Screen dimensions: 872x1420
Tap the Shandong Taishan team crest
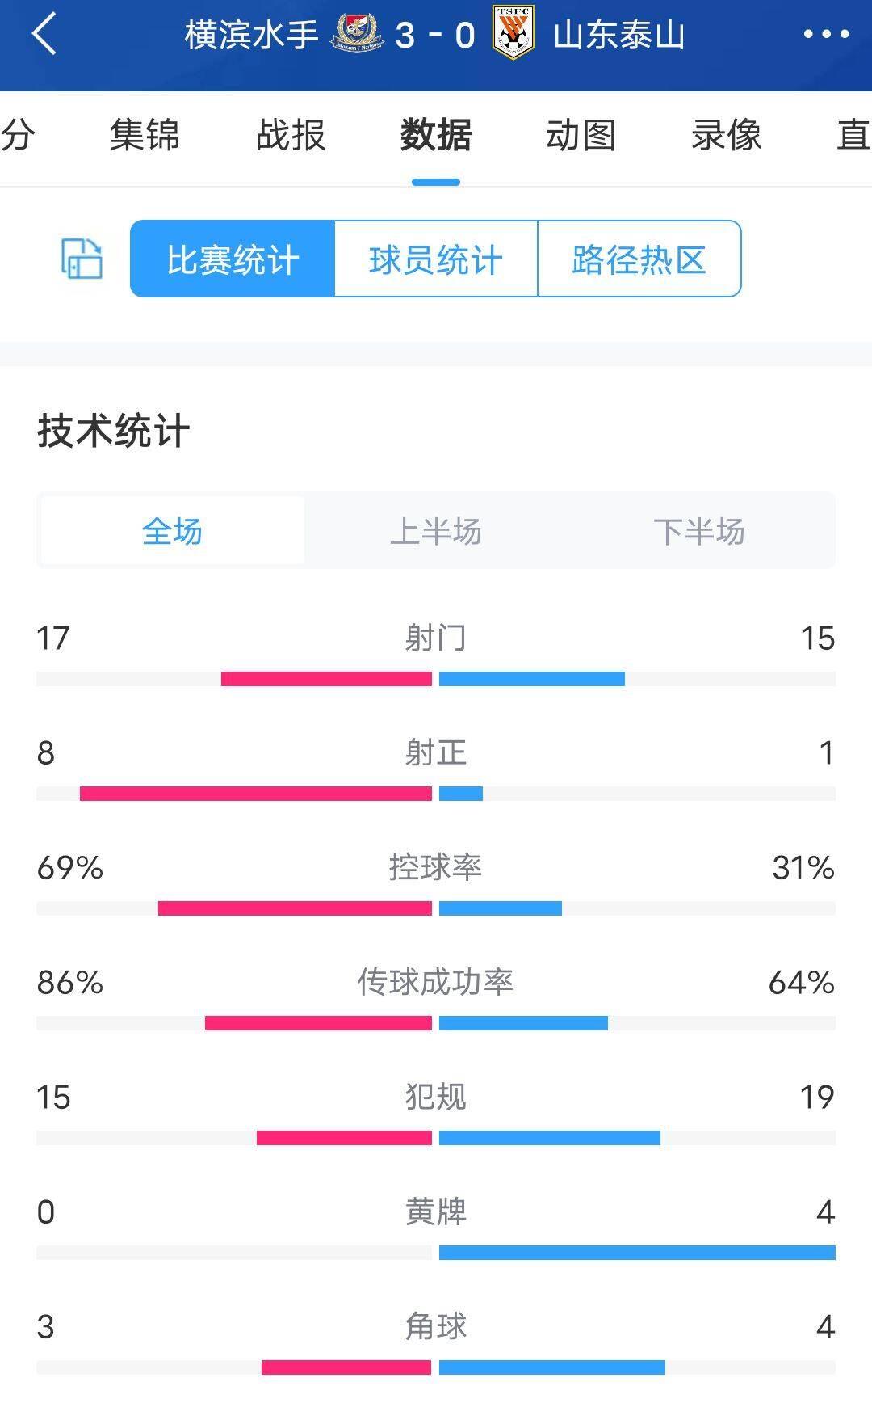[x=514, y=34]
